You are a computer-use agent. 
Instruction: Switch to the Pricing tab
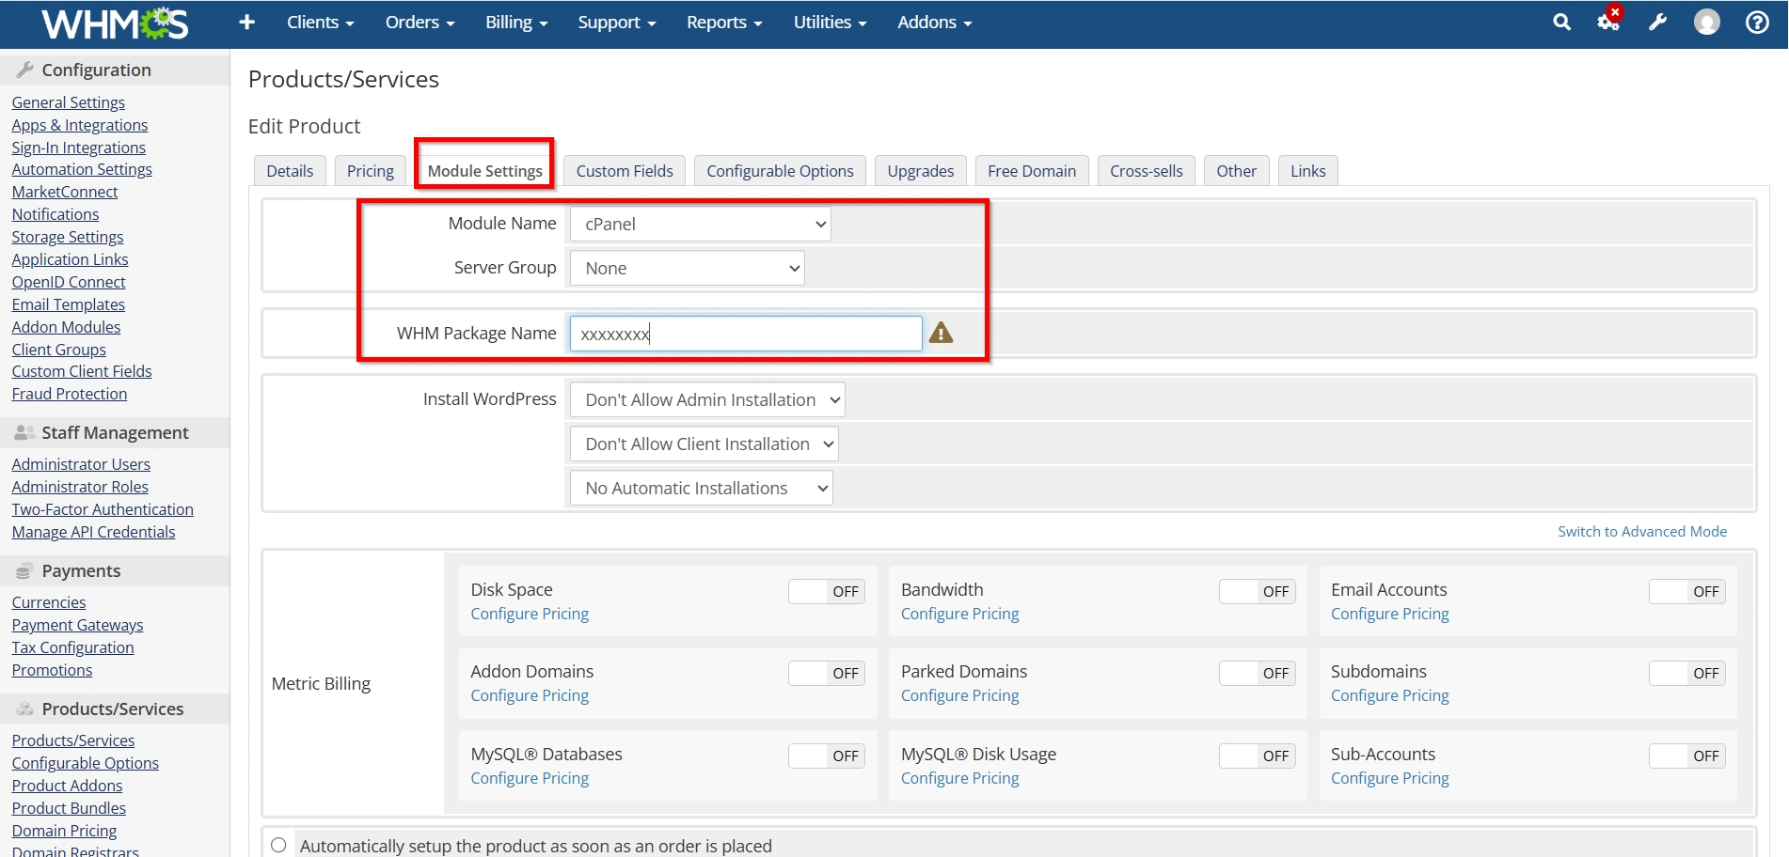[x=371, y=171]
